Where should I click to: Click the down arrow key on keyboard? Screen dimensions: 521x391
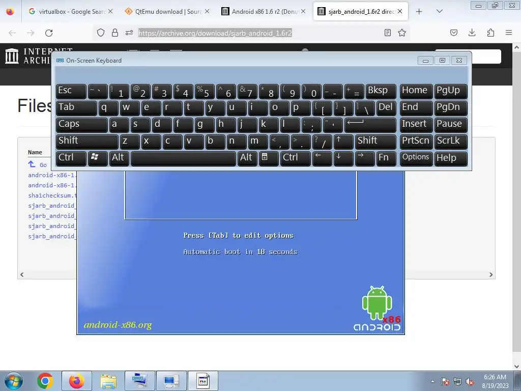point(343,158)
